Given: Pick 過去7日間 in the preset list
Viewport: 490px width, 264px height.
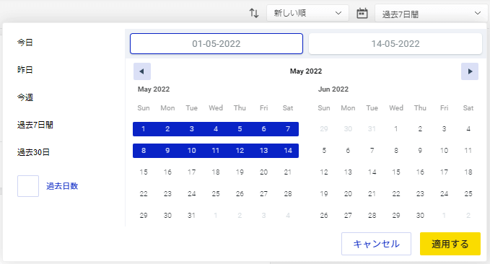Looking at the screenshot, I should pyautogui.click(x=35, y=125).
